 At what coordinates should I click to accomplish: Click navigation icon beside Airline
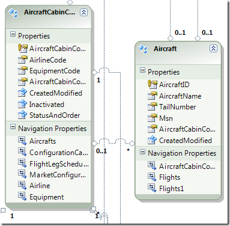(22, 185)
